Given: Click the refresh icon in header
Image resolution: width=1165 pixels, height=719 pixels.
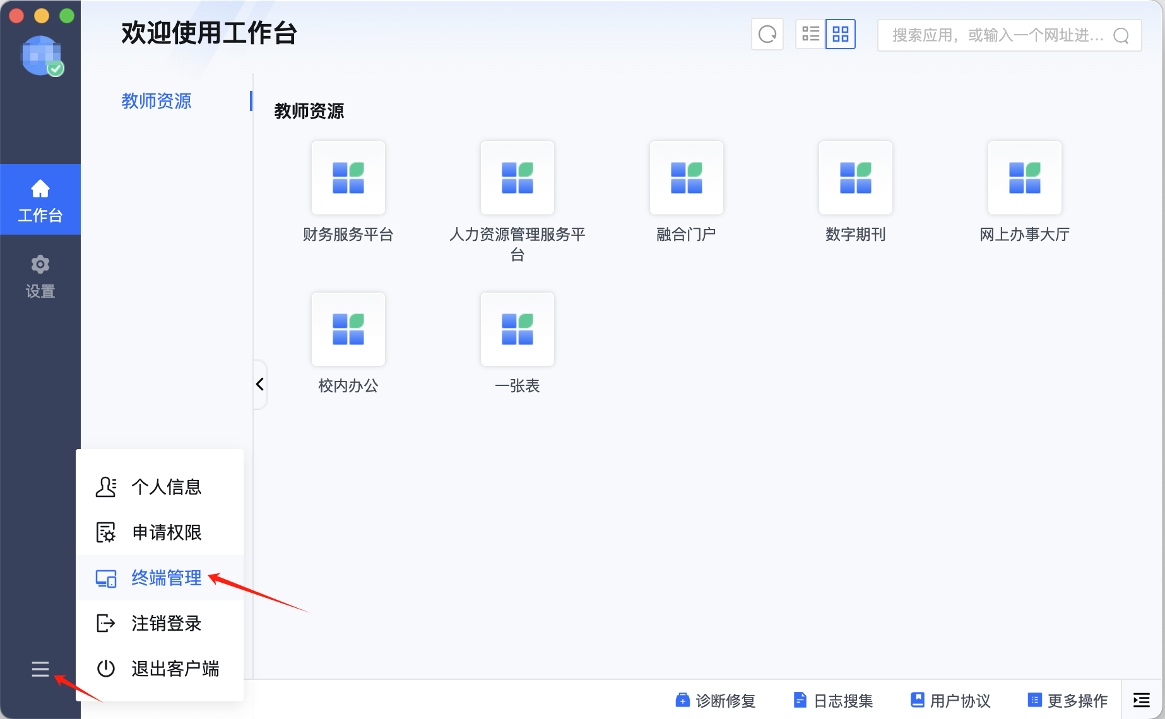Looking at the screenshot, I should pyautogui.click(x=767, y=34).
